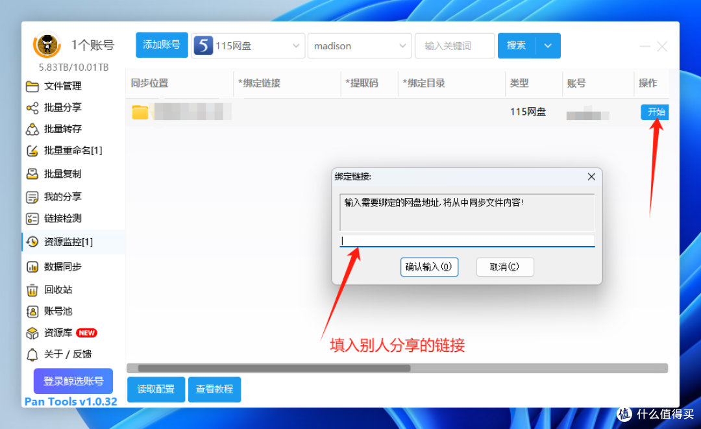Click the 5.83TB/10.01TB storage text
The height and width of the screenshot is (429, 701).
(74, 67)
